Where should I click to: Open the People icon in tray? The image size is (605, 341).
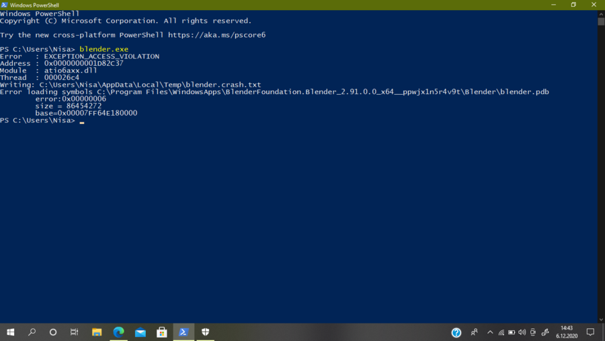(x=474, y=332)
